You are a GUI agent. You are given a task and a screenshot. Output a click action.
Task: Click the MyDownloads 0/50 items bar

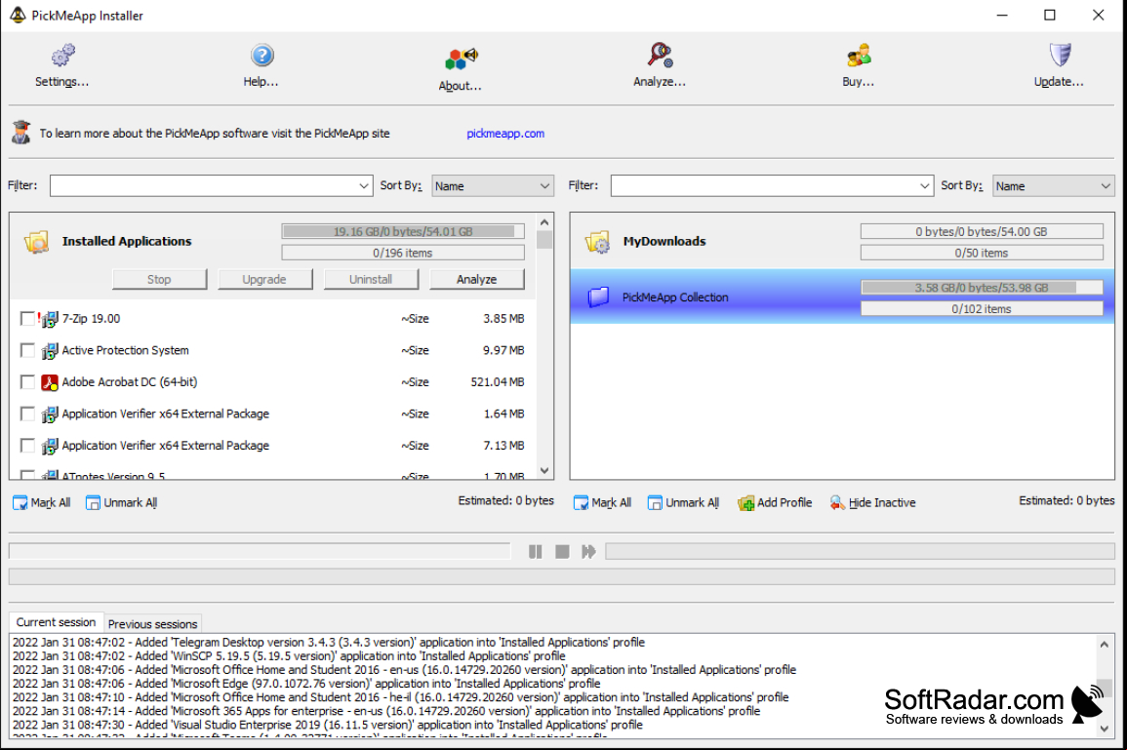[981, 253]
